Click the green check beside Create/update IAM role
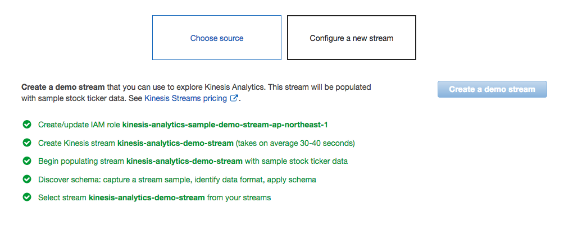This screenshot has width=564, height=225. tap(26, 125)
